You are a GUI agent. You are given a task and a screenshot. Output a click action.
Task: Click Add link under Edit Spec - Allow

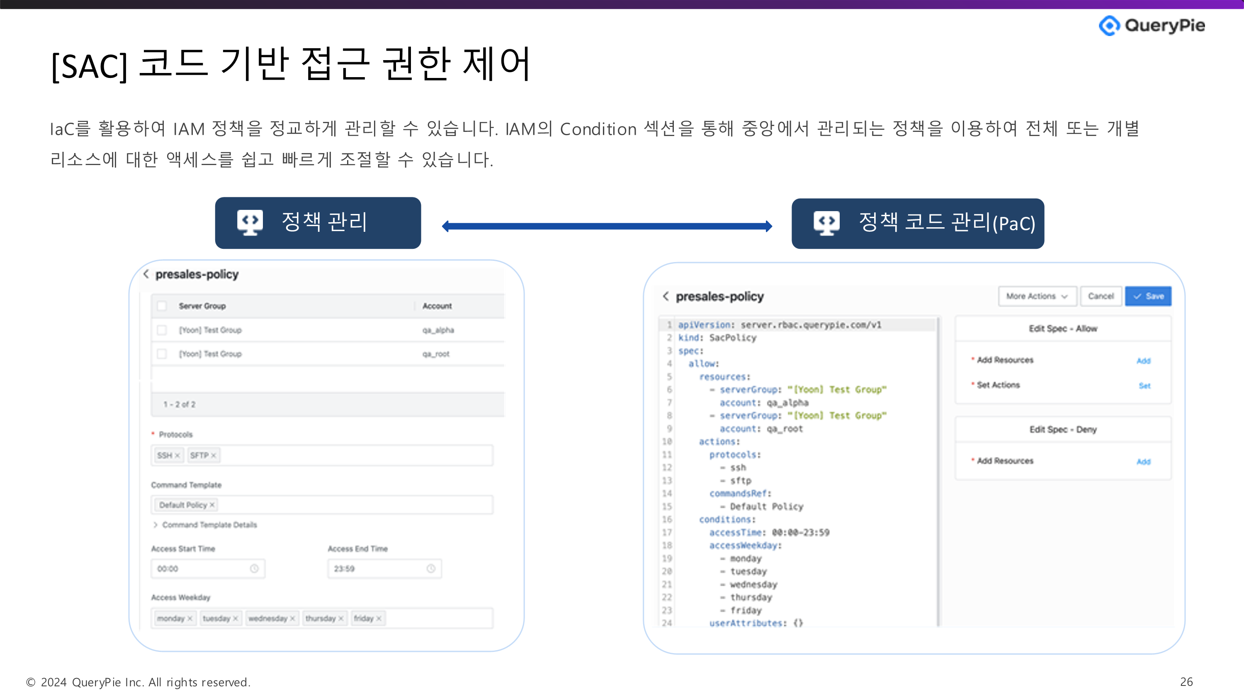pos(1143,361)
